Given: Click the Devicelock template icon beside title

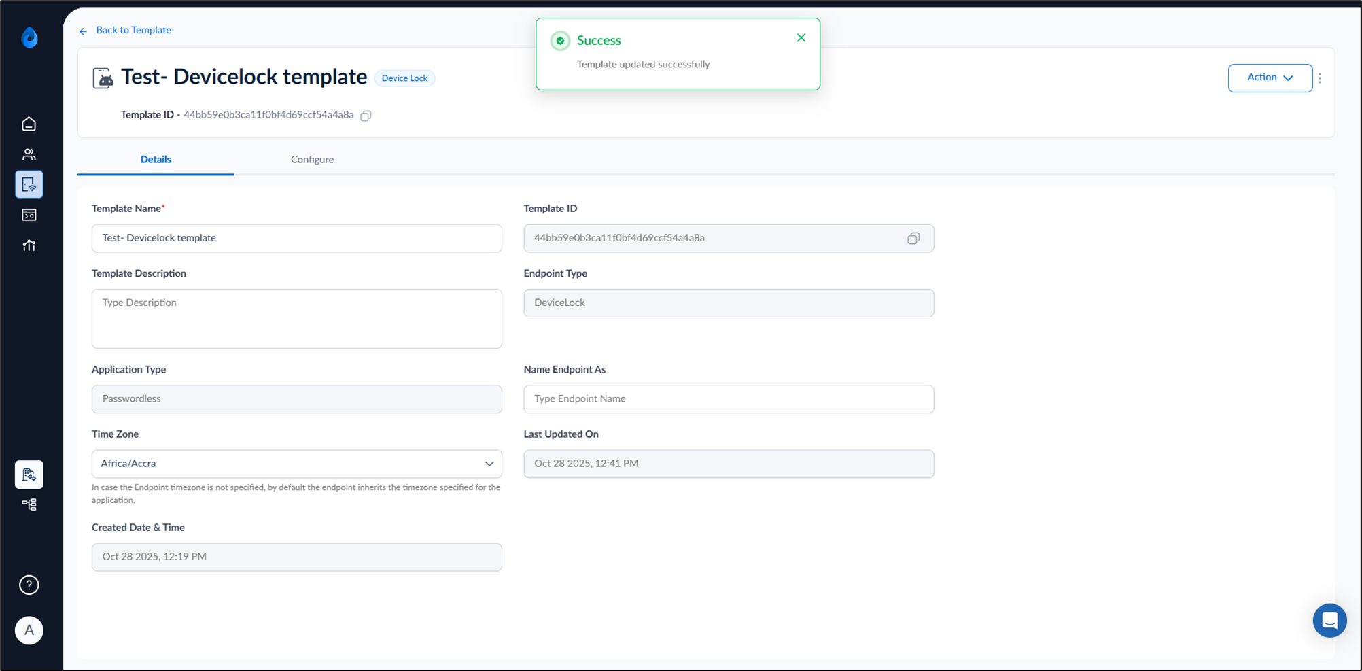Looking at the screenshot, I should [103, 78].
